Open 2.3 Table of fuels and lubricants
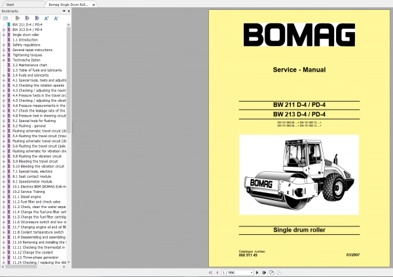The width and height of the screenshot is (393, 277). [x=37, y=70]
